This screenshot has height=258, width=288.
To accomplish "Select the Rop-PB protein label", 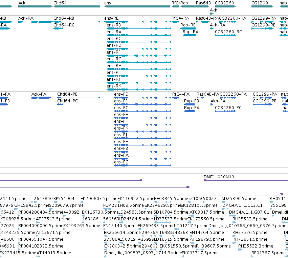I will coord(192,101).
